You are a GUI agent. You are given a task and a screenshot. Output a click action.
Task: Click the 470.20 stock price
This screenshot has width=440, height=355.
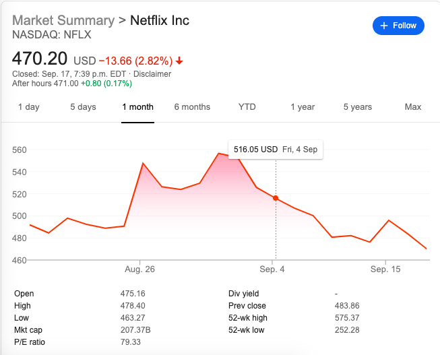(x=40, y=60)
